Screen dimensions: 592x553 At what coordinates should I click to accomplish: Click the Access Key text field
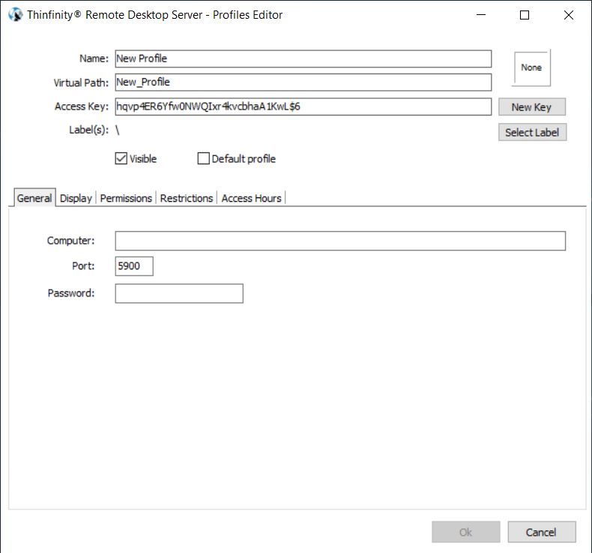(303, 107)
